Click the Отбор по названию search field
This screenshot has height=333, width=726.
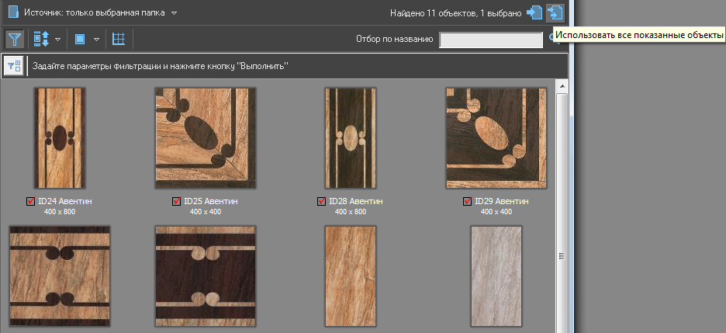490,40
